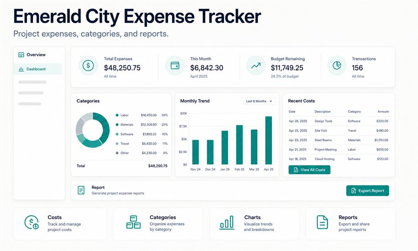The image size is (418, 251).
Task: Click the "$5,420.00" Travel amount
Action: point(149,143)
